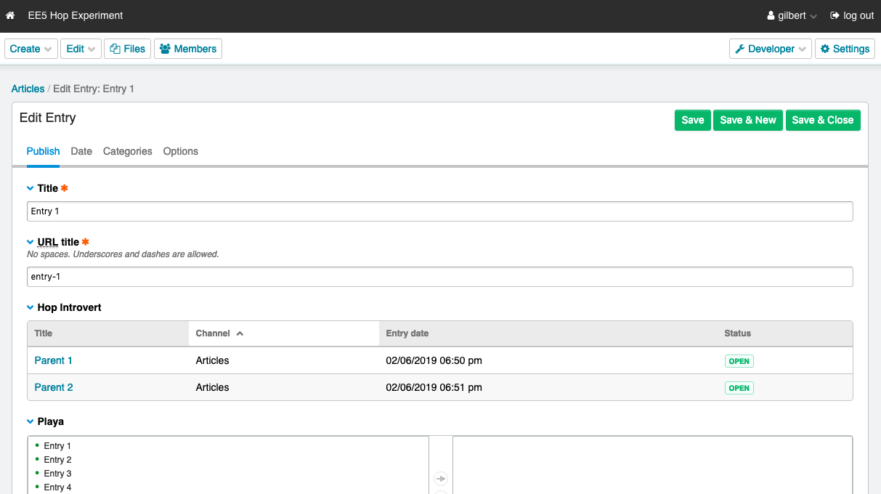This screenshot has height=494, width=881.
Task: Open the Edit dropdown menu
Action: (x=81, y=49)
